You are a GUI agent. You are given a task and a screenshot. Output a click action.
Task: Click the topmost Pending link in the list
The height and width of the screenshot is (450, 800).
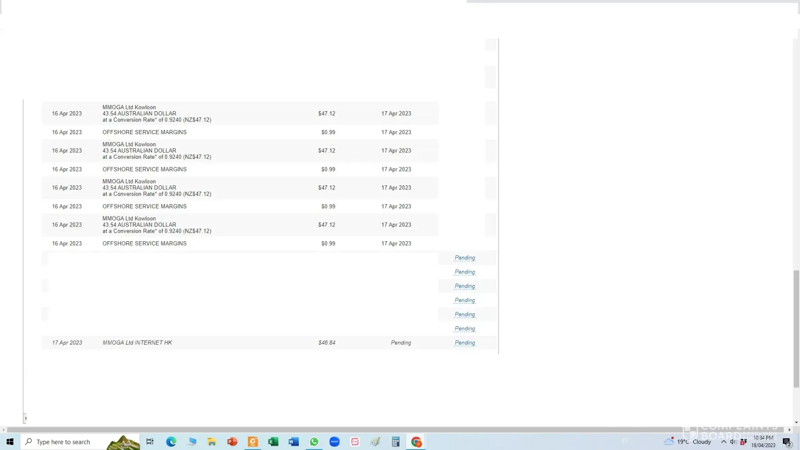coord(465,258)
